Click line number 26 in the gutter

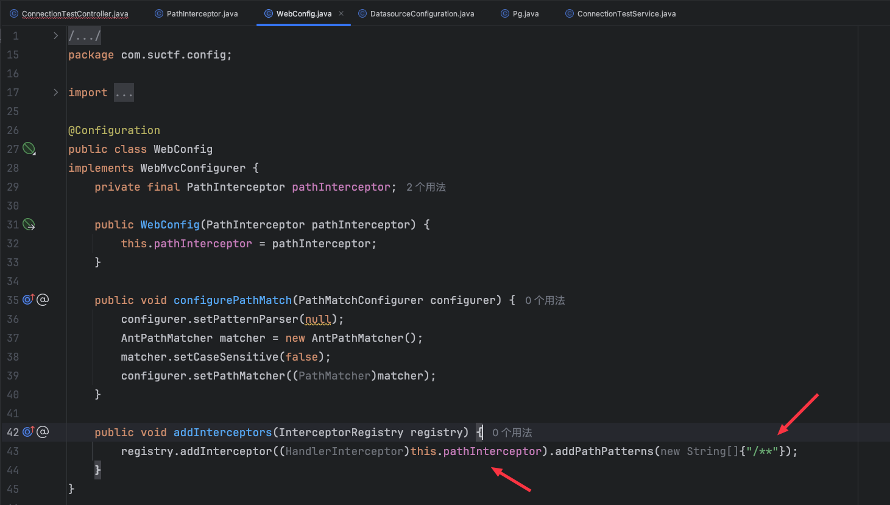[13, 130]
